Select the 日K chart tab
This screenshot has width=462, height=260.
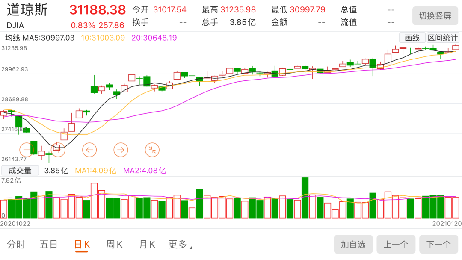click(x=82, y=245)
